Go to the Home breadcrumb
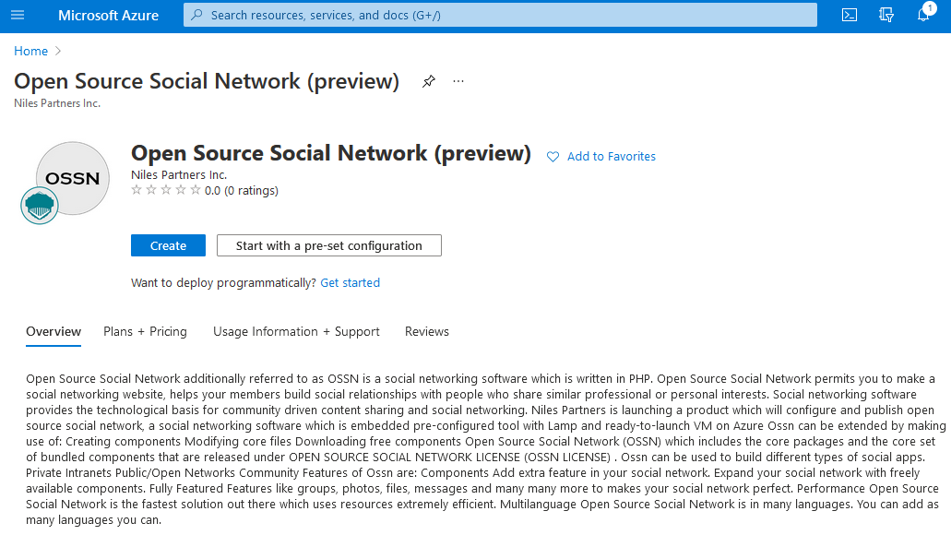951x535 pixels. tap(30, 51)
